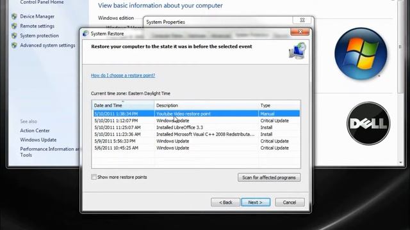The image size is (410, 230).
Task: Click the System Restore computer graphic icon
Action: click(297, 51)
